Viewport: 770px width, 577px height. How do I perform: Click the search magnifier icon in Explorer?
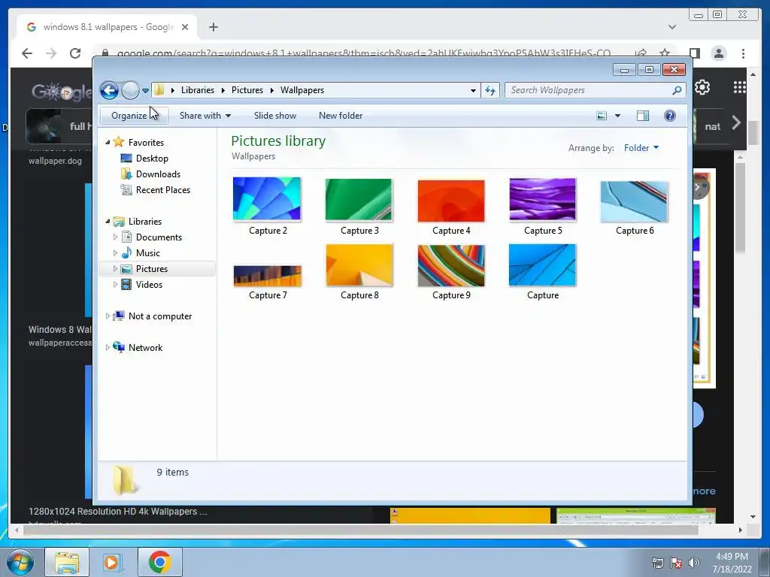(x=677, y=90)
